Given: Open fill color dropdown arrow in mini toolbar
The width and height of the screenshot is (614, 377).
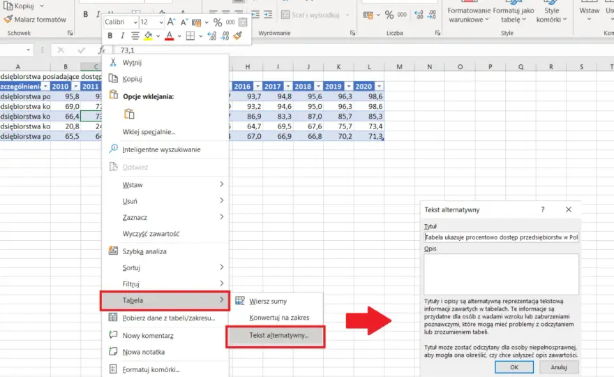Looking at the screenshot, I should [x=158, y=36].
